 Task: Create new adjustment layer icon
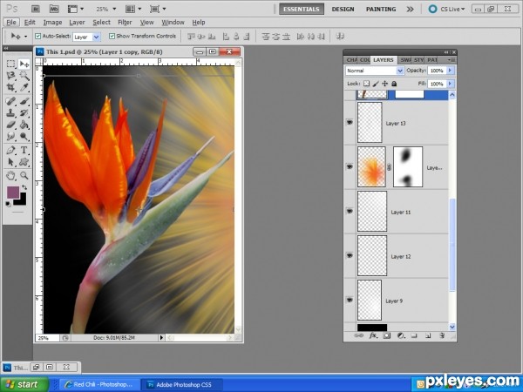[401, 336]
